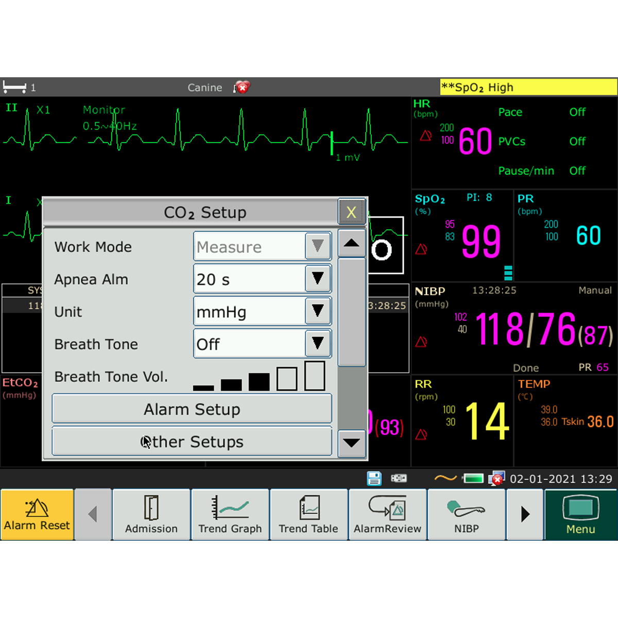Expand the Unit dropdown arrow
618x618 pixels.
click(x=318, y=311)
